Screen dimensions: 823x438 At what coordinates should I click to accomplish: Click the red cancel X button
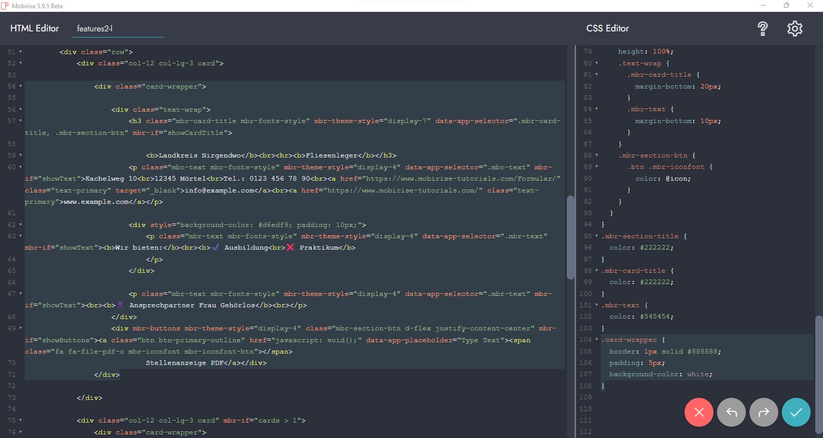tap(699, 412)
